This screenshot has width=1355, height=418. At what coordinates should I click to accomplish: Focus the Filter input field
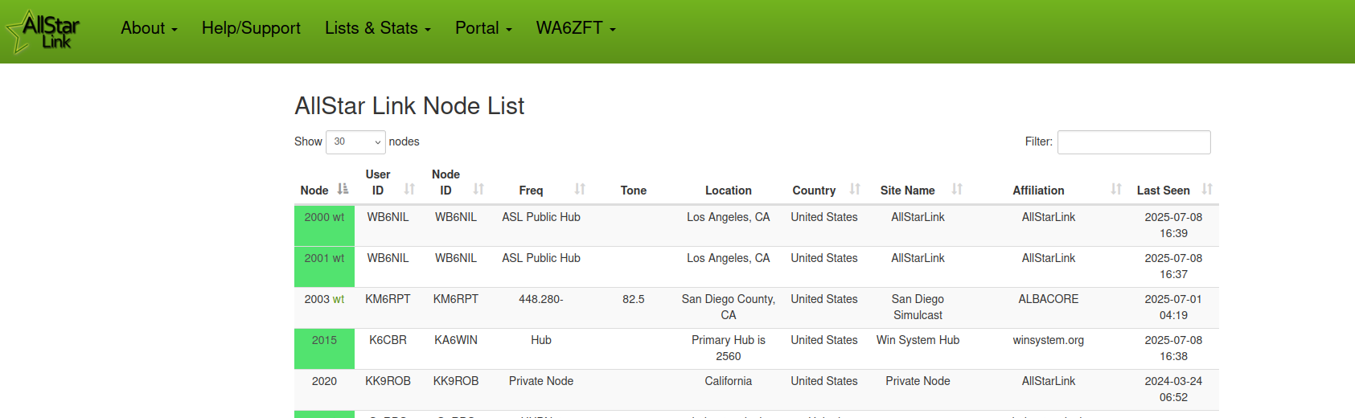(x=1134, y=142)
